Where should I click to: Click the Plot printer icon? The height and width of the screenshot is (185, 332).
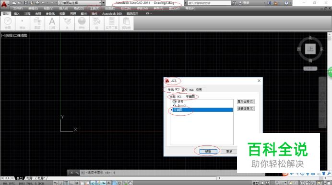pos(37,3)
